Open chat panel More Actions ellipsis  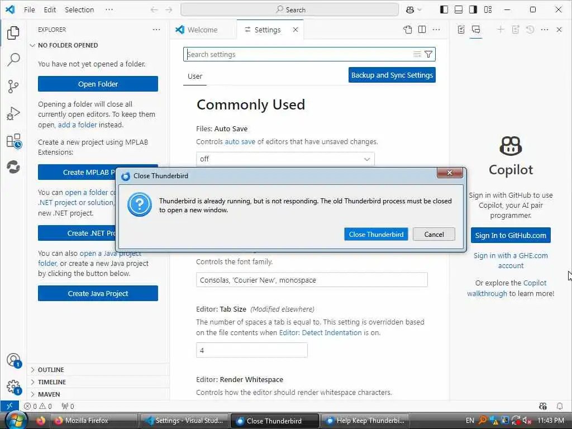(545, 30)
